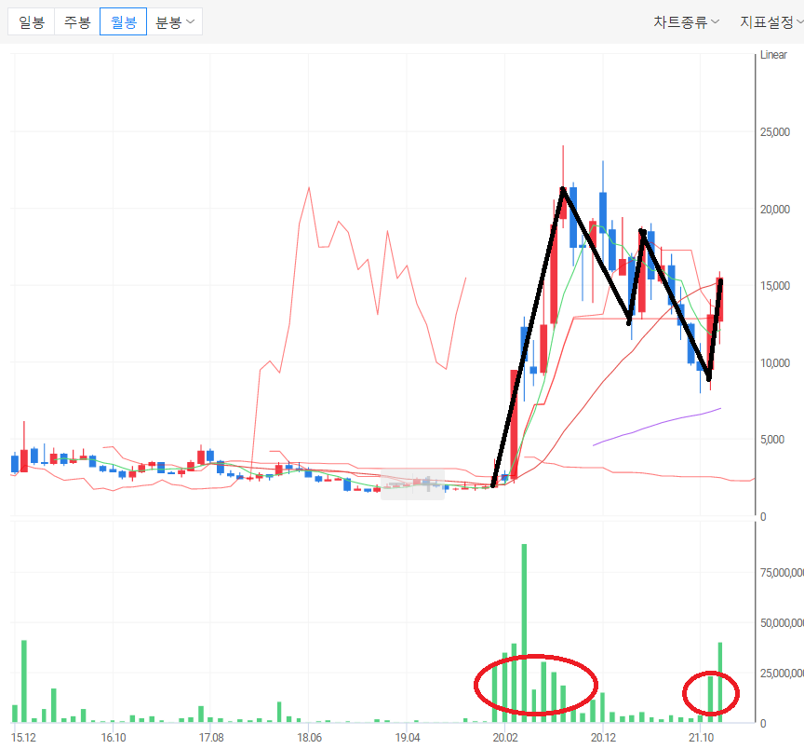This screenshot has height=749, width=804.
Task: Open the 지표설정 indicator settings dropdown
Action: click(x=770, y=22)
